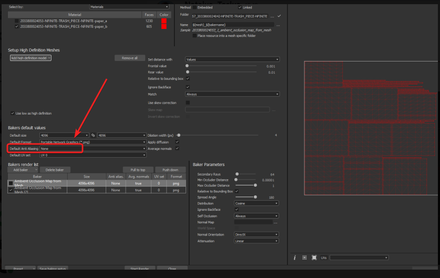Click the Faces column header
Screen dimensions: 440x278
[x=149, y=15]
